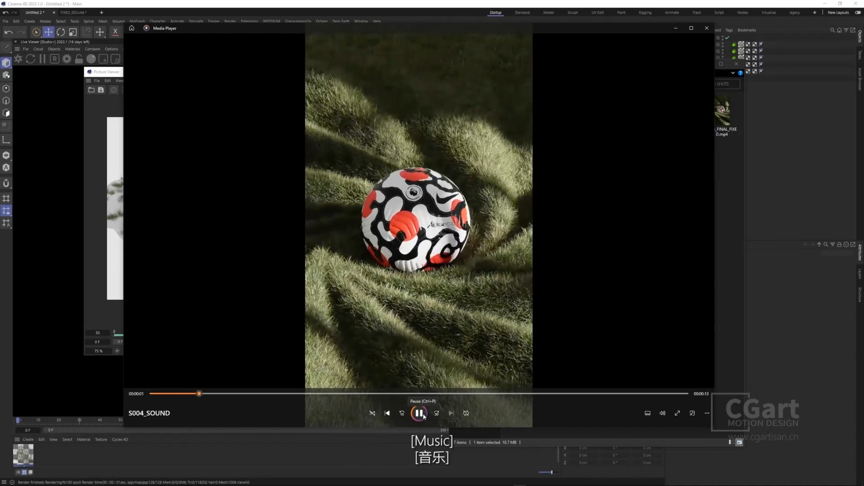This screenshot has height=486, width=864.
Task: Toggle Octane clay mode sphere
Action: pos(91,59)
